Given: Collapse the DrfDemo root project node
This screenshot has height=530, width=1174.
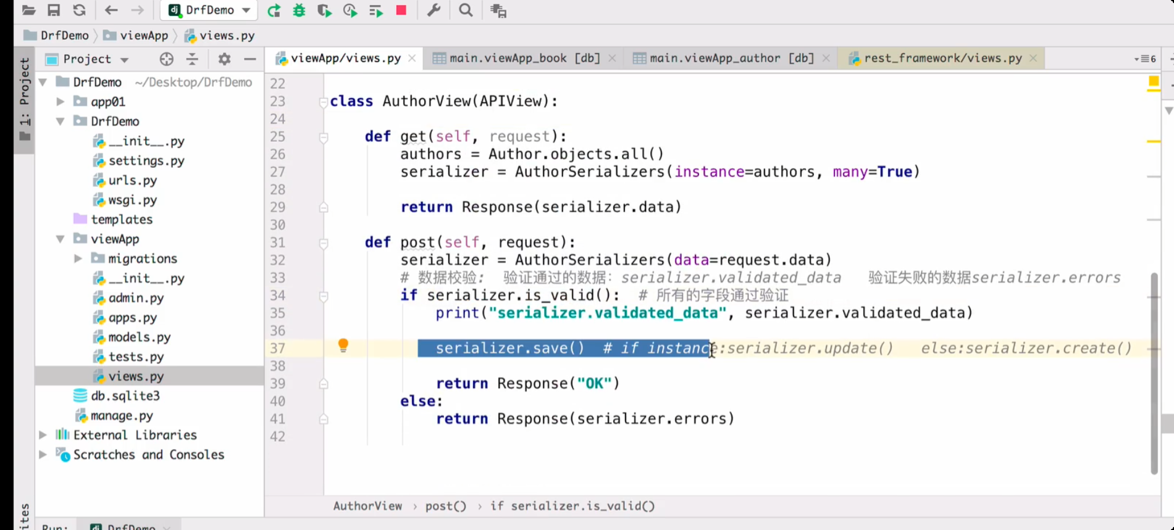Looking at the screenshot, I should point(43,82).
